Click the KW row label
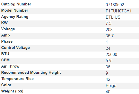The image size is (139, 94). 4,23
